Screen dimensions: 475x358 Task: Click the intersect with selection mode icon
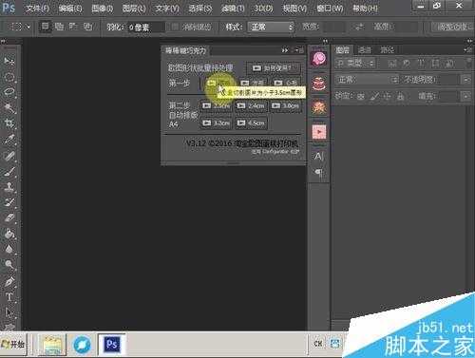click(x=87, y=27)
